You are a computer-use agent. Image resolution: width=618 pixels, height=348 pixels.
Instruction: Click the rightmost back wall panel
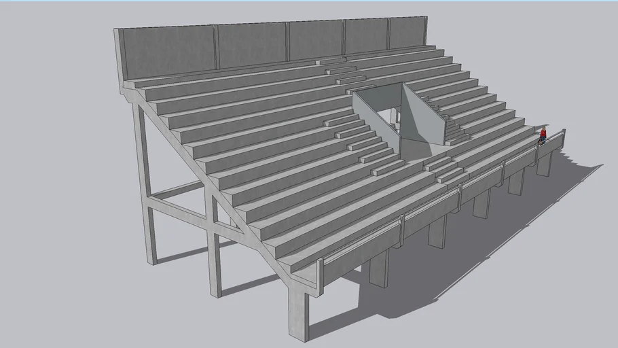click(407, 34)
